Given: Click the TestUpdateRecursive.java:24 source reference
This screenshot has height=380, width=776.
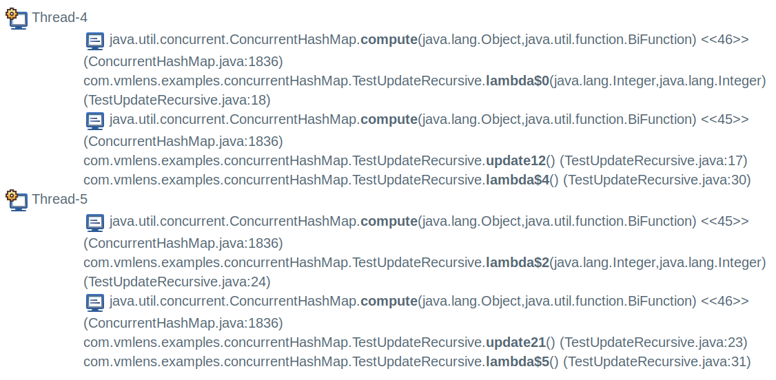Looking at the screenshot, I should pyautogui.click(x=176, y=282).
